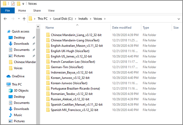Sort by the Name column header

click(x=50, y=28)
